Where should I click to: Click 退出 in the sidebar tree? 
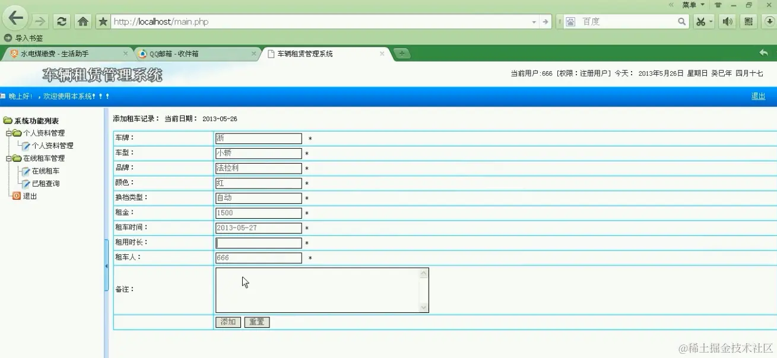click(x=30, y=196)
